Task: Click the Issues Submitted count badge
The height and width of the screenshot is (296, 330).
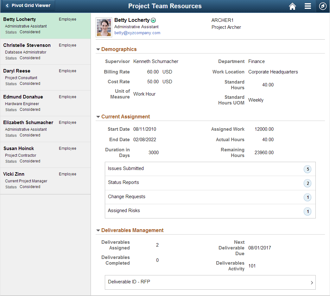Action: pyautogui.click(x=308, y=169)
